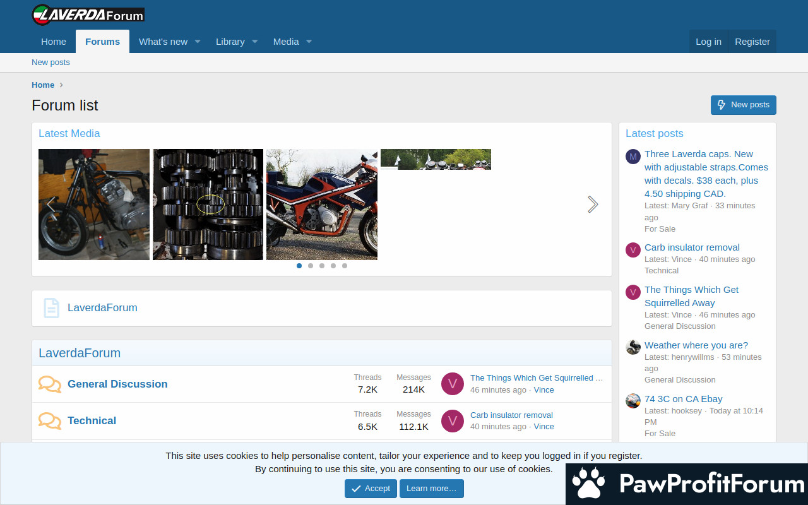Click Vince avatar in General Discussion row

point(453,384)
